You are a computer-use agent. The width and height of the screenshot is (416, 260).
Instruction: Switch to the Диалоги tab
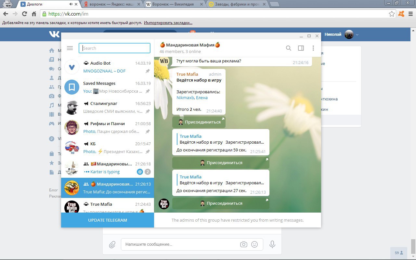tap(49, 4)
